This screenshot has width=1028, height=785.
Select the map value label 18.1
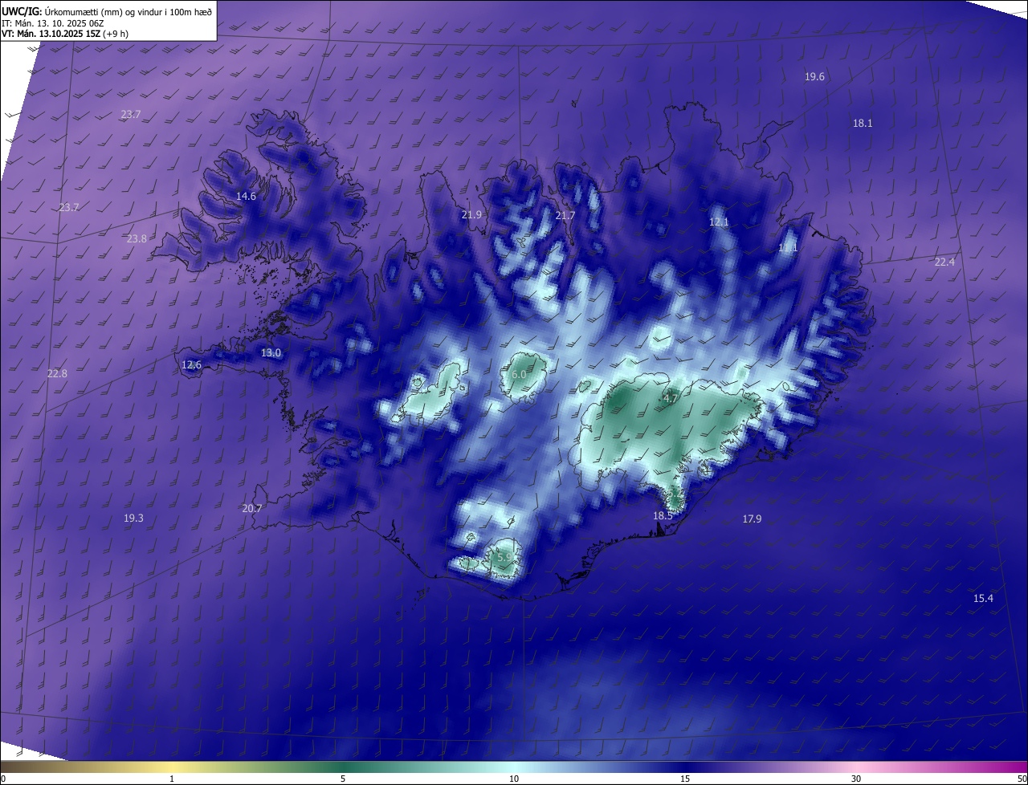pos(863,124)
